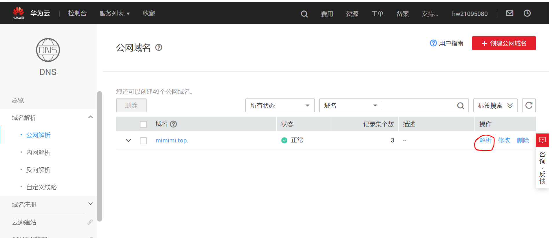Click the 华为云 brand text
Screen dimensions: 555x238
click(x=40, y=13)
